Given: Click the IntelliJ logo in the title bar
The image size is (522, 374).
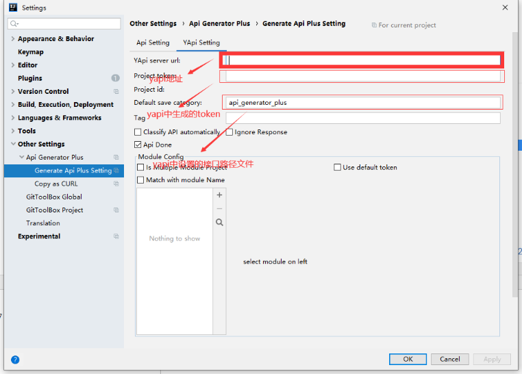Looking at the screenshot, I should [x=12, y=8].
